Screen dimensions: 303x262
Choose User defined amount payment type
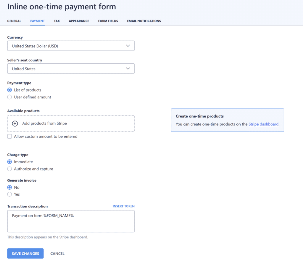coord(9,97)
